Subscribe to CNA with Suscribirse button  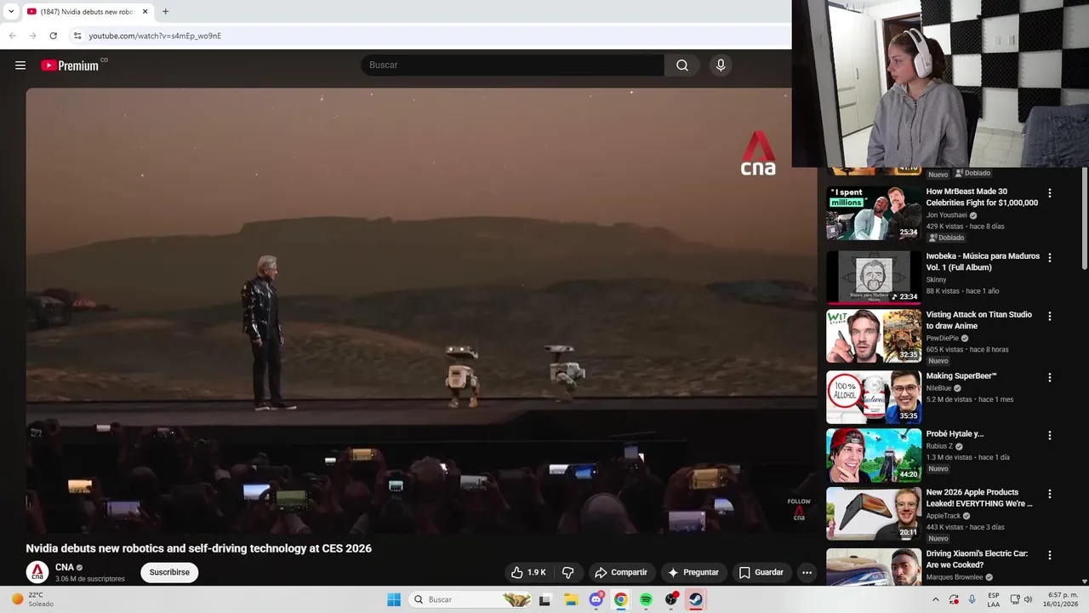coord(169,572)
